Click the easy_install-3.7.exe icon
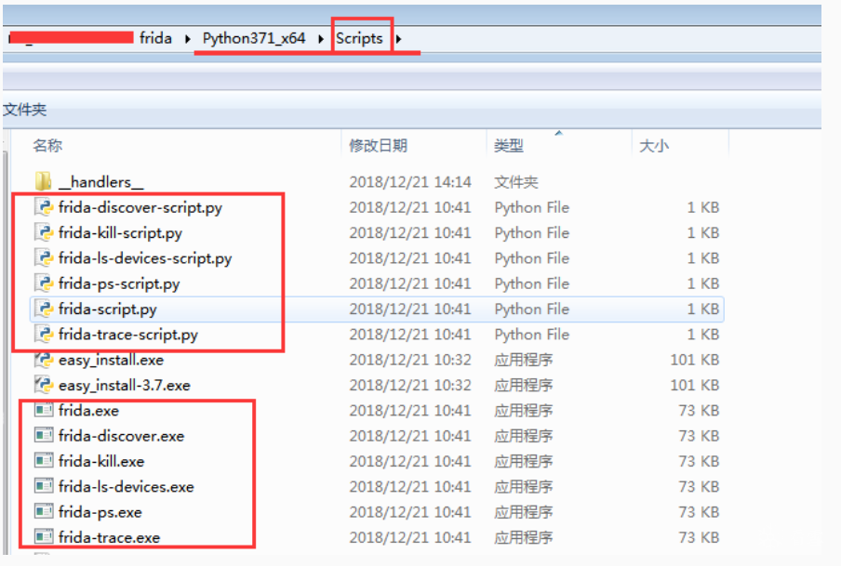Viewport: 841px width, 566px height. click(x=44, y=385)
